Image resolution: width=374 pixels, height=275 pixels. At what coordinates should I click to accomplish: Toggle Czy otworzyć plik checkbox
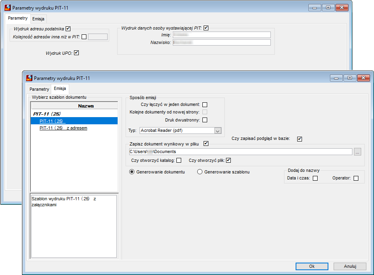coord(228,160)
